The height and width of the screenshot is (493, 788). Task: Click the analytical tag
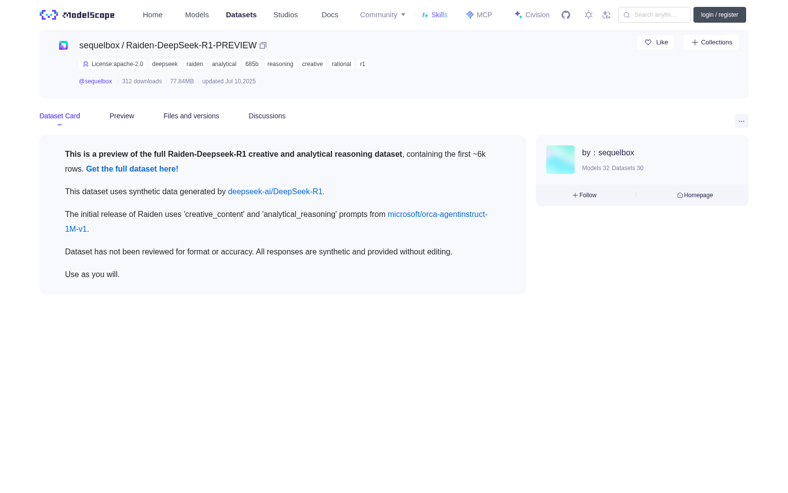point(224,64)
